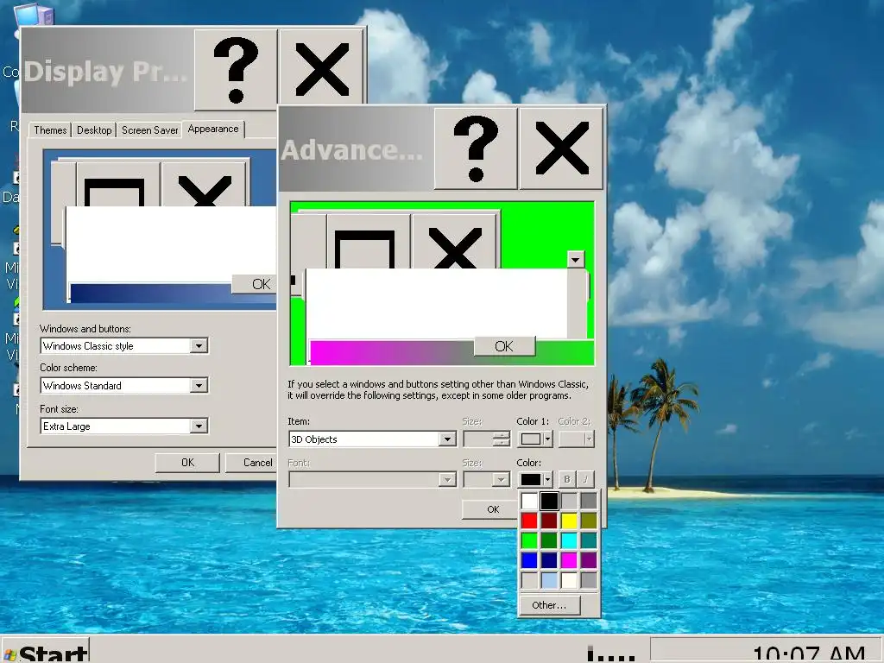
Task: Select the light blue palette swatch
Action: 548,579
